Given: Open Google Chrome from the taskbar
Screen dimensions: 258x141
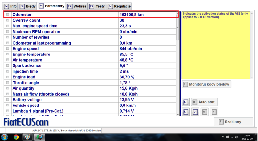Looking at the screenshot, I should point(16,137).
